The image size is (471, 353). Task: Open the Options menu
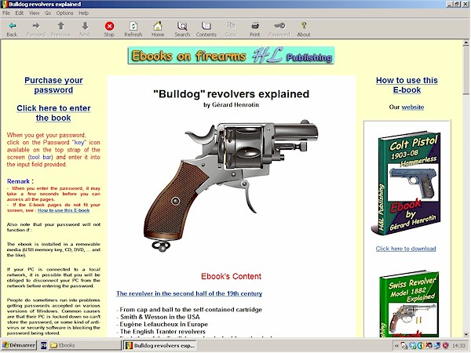click(x=65, y=13)
